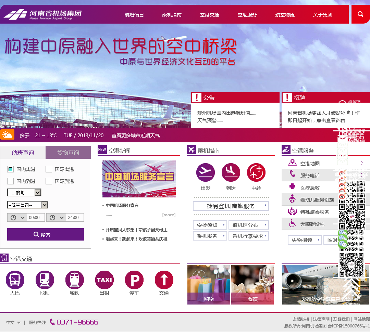Open the 航班信息 menu
Viewport: 370px width, 336px height.
point(134,15)
